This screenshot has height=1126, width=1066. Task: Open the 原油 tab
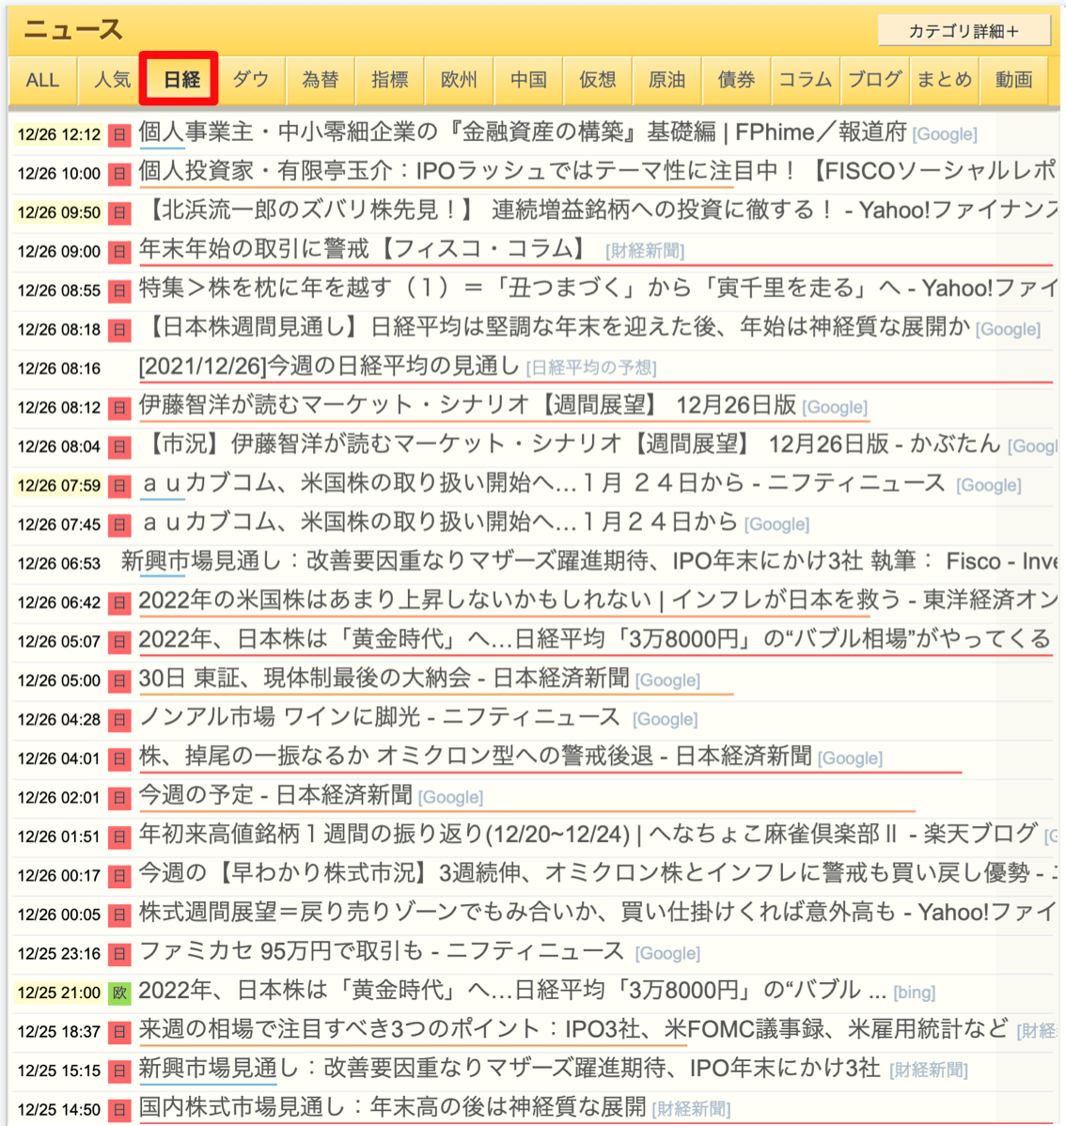tap(667, 80)
